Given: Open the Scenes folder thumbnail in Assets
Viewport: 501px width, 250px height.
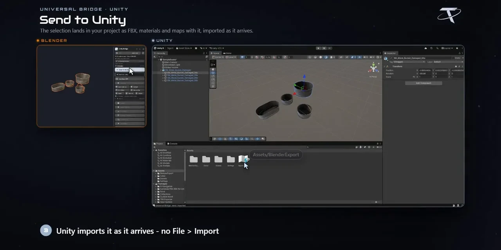Looking at the screenshot, I should tap(218, 160).
